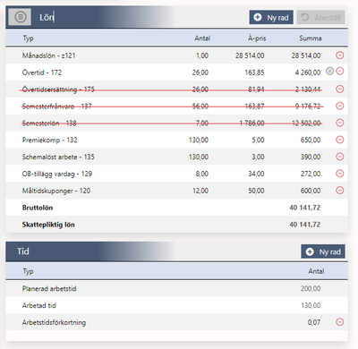Screen dimensions: 358x349
Task: Open the menu icon beside Lön header
Action: tap(20, 17)
